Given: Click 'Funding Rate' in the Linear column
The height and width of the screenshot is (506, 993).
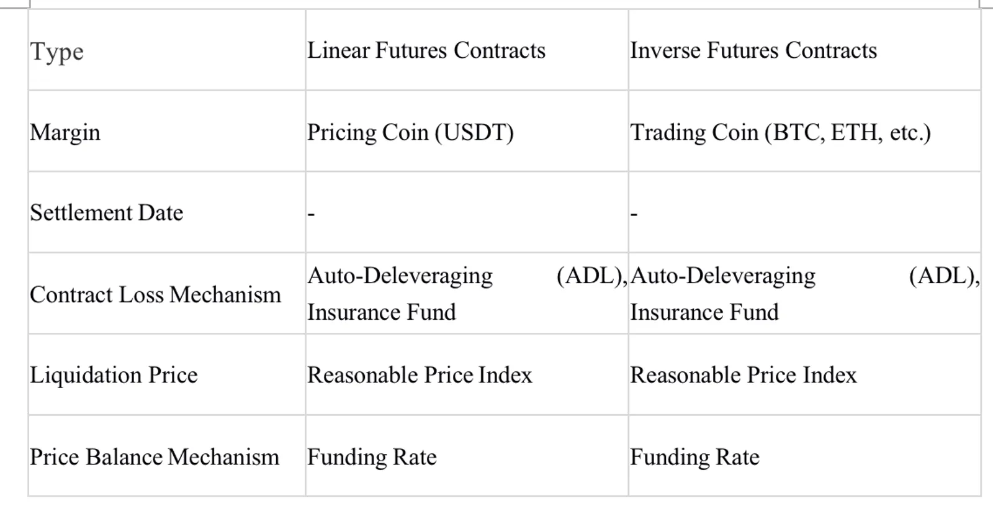Looking at the screenshot, I should (x=372, y=458).
